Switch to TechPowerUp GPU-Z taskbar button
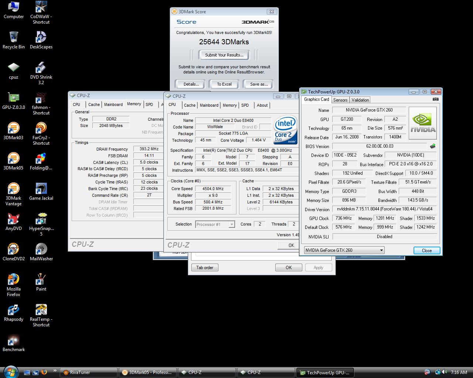Viewport: 473px width, 378px height. point(325,372)
